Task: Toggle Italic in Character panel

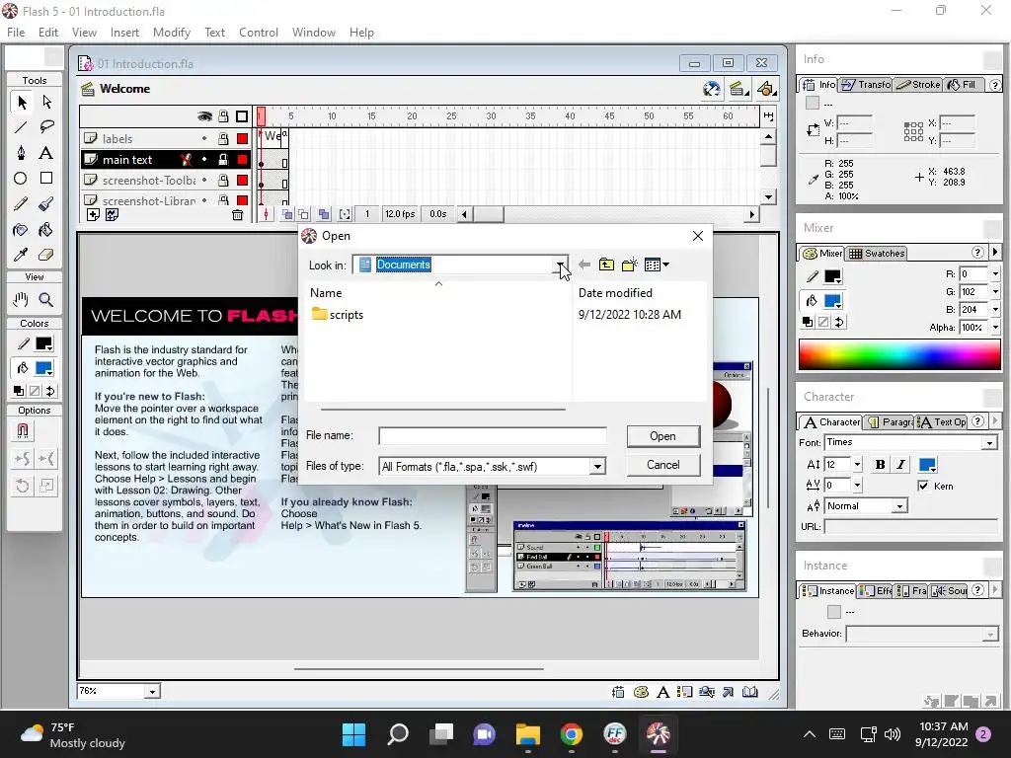Action: pyautogui.click(x=900, y=465)
